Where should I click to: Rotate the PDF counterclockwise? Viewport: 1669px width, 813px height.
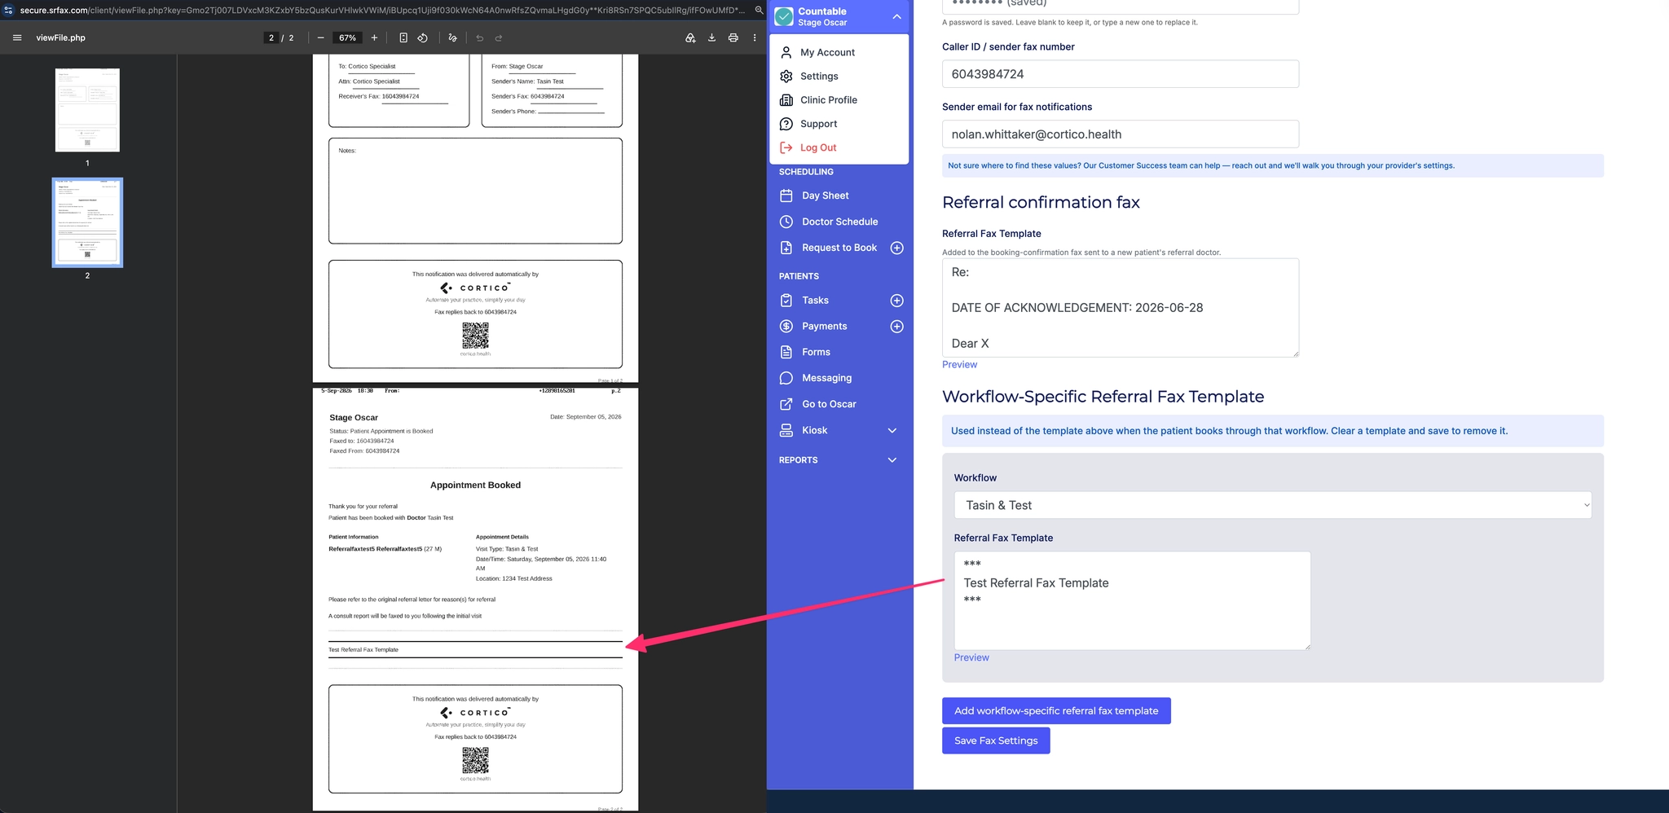coord(423,37)
